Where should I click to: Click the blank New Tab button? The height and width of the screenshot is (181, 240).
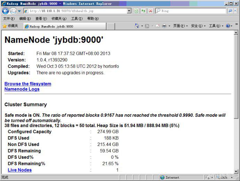(x=111, y=26)
